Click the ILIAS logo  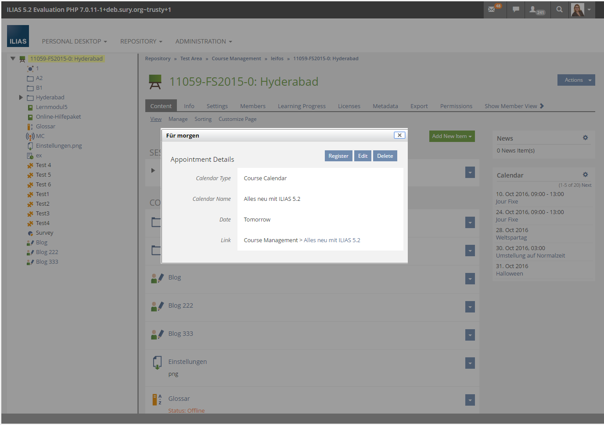click(x=18, y=36)
